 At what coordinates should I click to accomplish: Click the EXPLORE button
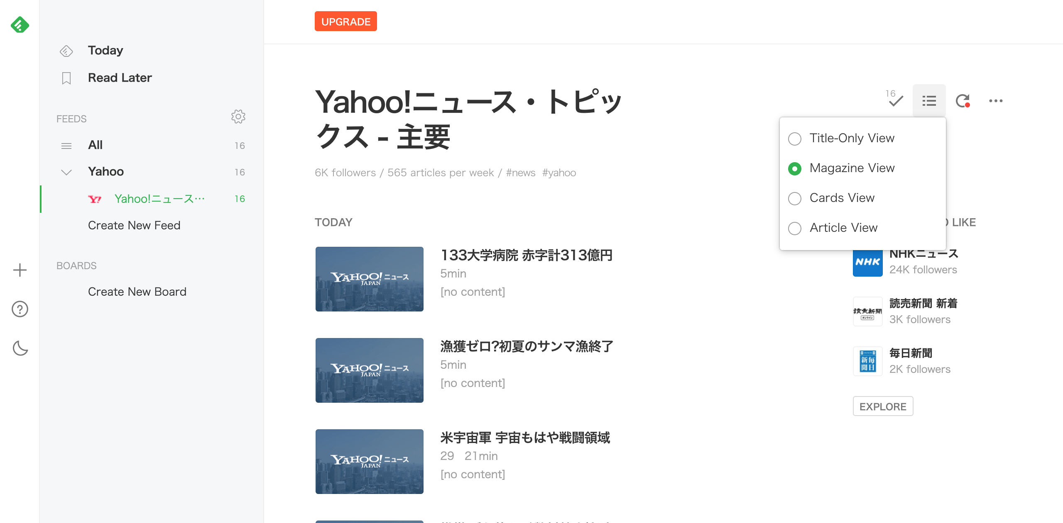(x=883, y=406)
